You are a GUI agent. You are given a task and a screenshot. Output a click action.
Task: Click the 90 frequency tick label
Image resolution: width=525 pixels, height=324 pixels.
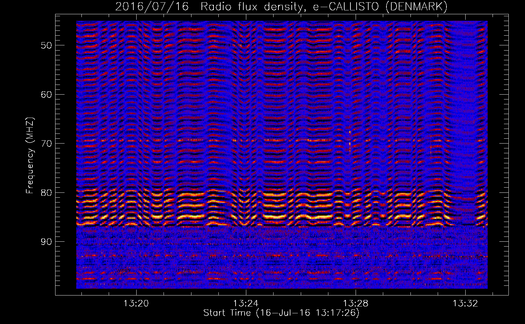pos(46,242)
